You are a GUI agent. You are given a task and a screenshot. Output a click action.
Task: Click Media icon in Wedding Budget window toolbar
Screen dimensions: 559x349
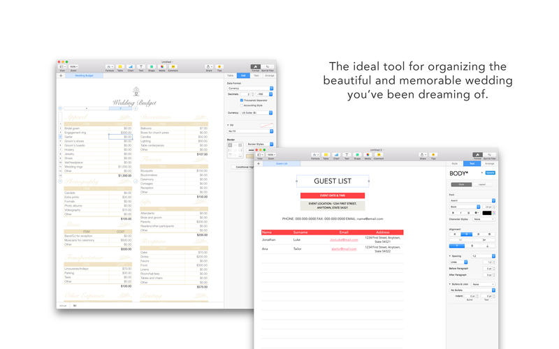162,66
